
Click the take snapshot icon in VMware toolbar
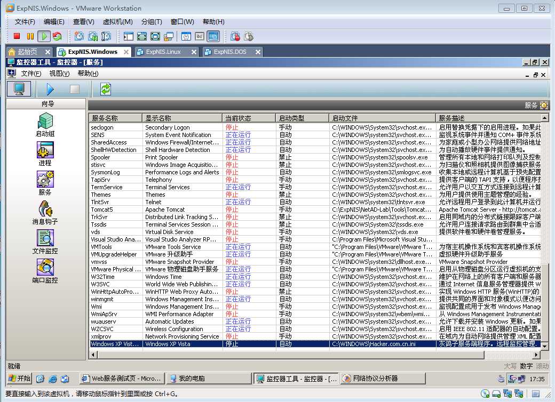[79, 36]
